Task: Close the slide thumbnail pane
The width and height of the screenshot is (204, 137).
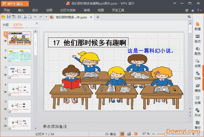Action: 37,23
